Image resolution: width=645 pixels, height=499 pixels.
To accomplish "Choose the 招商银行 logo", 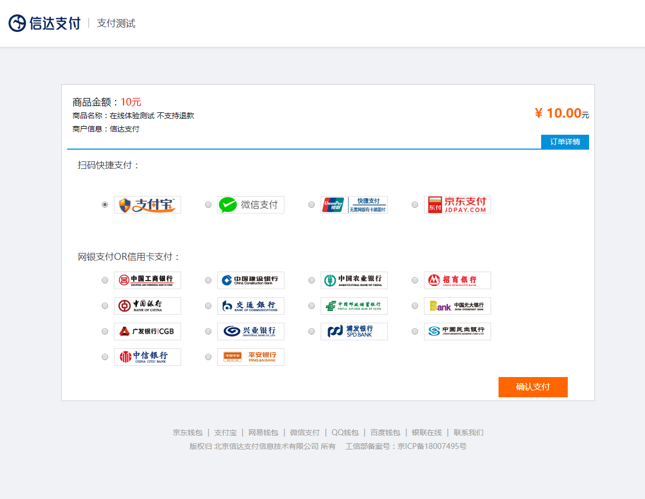I will click(x=458, y=281).
